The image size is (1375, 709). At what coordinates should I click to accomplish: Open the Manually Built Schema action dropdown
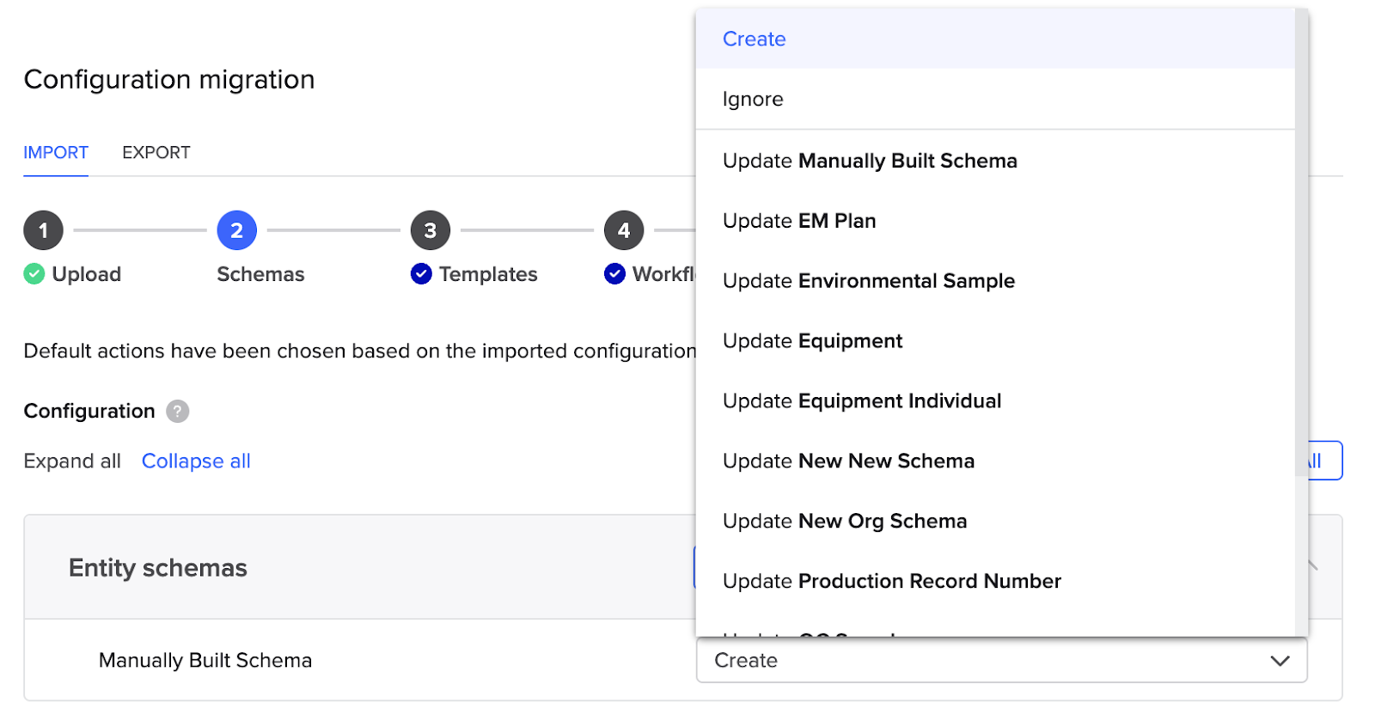click(1001, 661)
